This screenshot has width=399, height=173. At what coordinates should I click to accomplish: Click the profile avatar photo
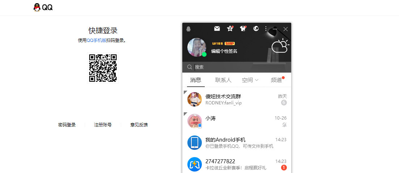pyautogui.click(x=197, y=47)
